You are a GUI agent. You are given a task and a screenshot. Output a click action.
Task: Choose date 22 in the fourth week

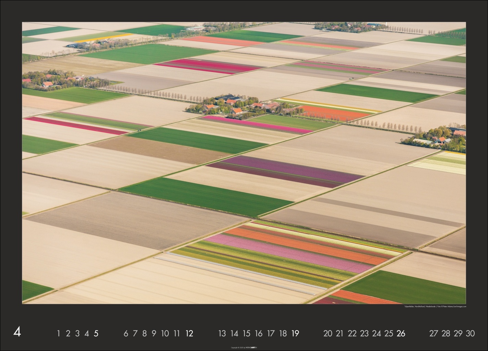pos(352,333)
